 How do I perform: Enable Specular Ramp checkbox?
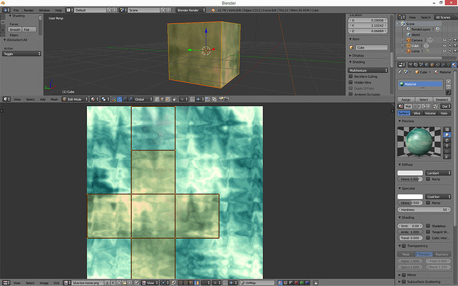(x=428, y=203)
